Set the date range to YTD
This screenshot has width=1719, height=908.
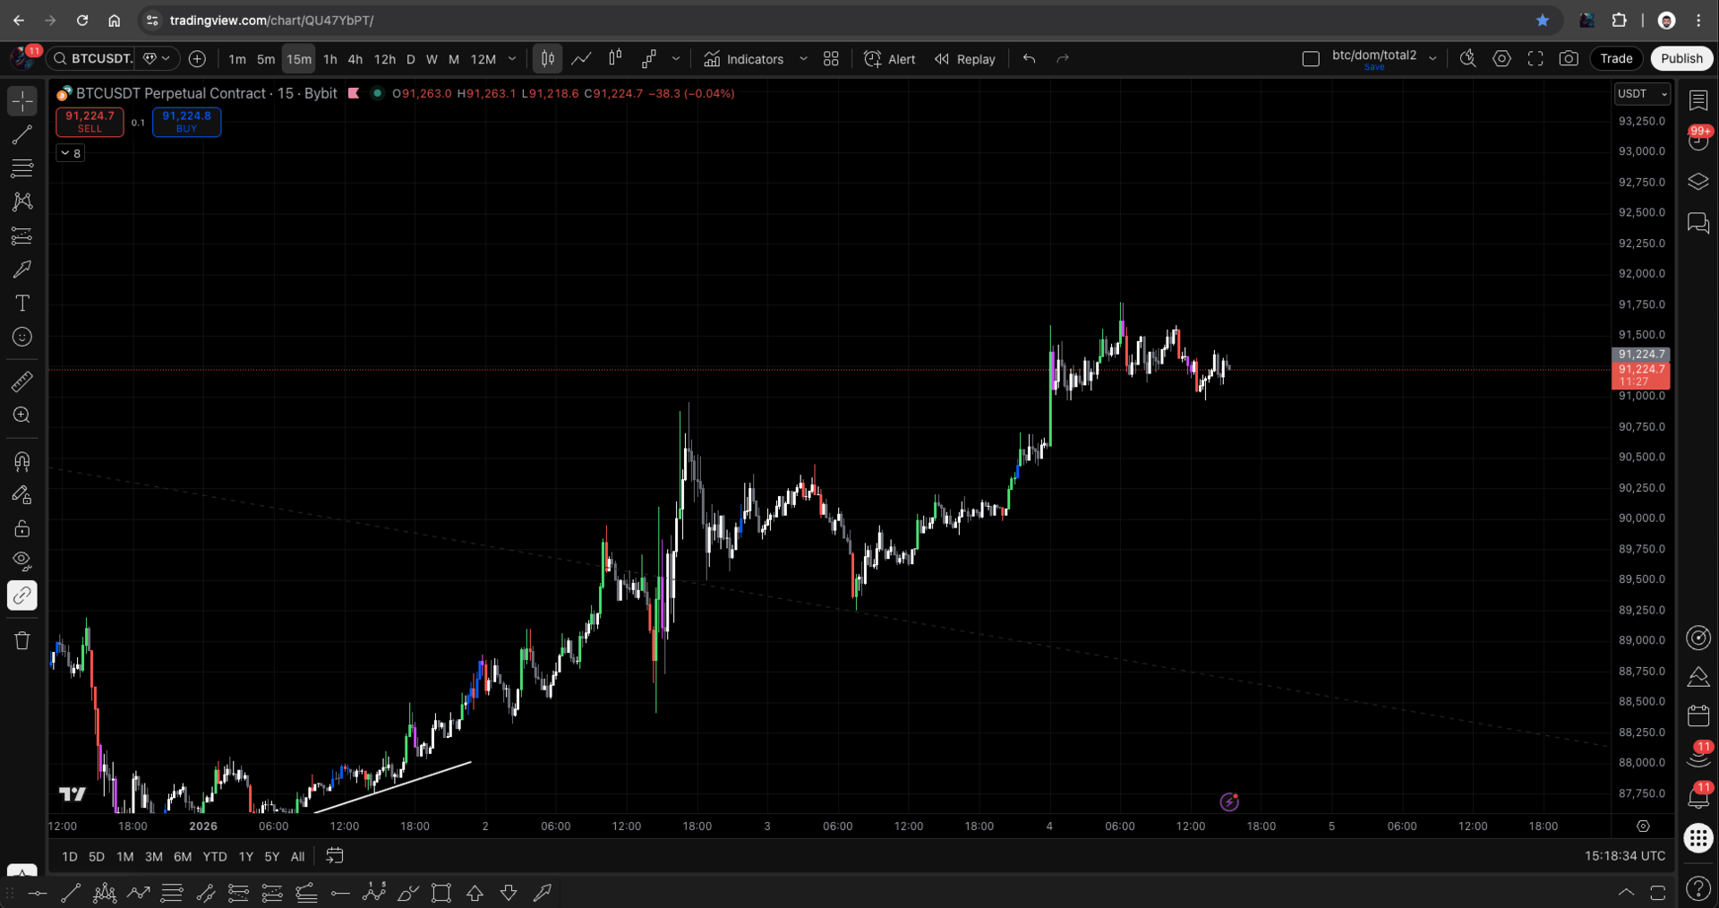215,857
